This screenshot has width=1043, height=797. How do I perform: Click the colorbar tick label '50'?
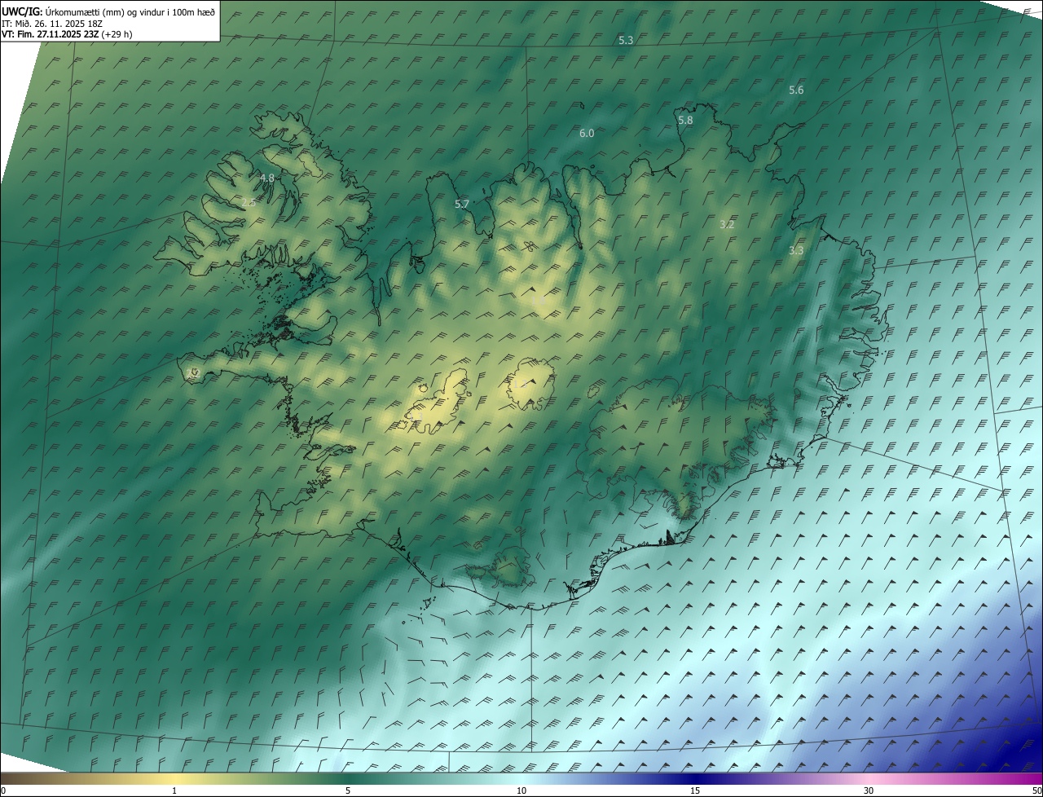pyautogui.click(x=1036, y=790)
